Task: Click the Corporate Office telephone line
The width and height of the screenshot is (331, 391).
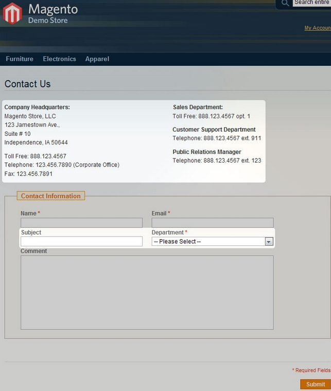Action: pyautogui.click(x=62, y=165)
